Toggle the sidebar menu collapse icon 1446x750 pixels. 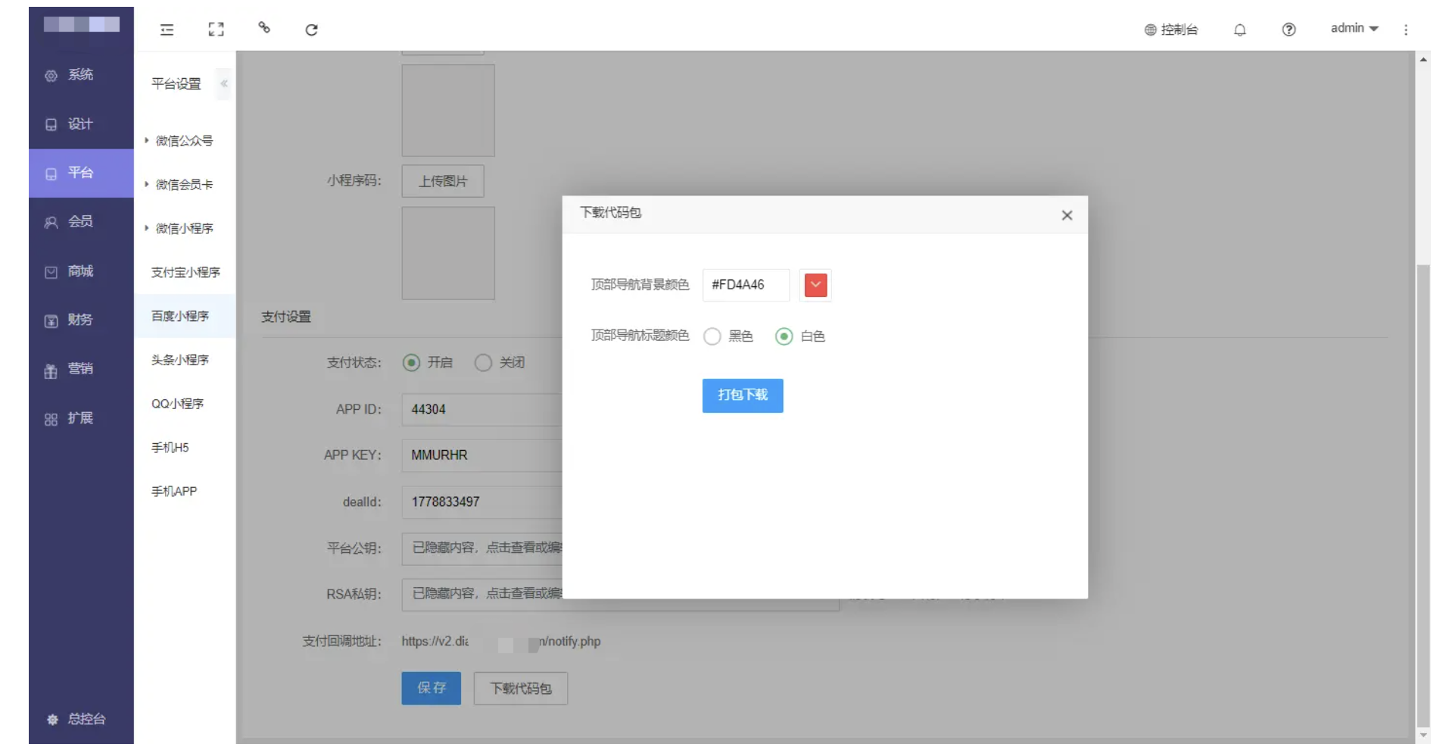coord(167,30)
